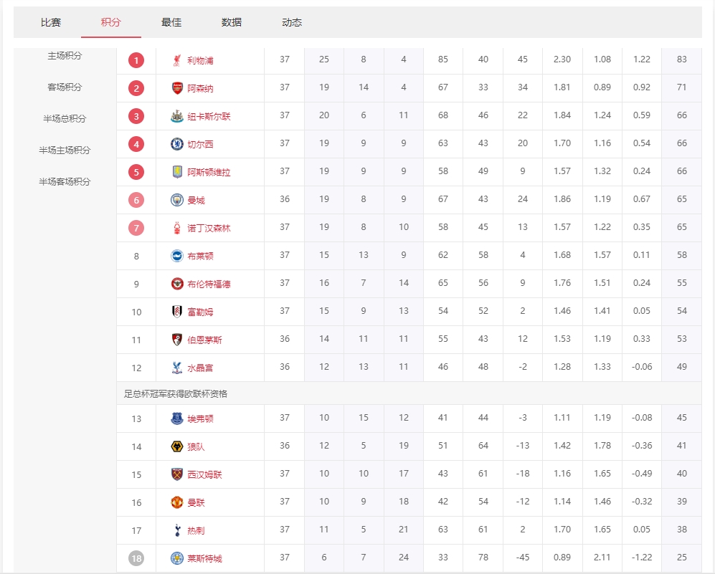Click the Manchester United crest icon
Screen dimensions: 715x574
click(x=177, y=502)
